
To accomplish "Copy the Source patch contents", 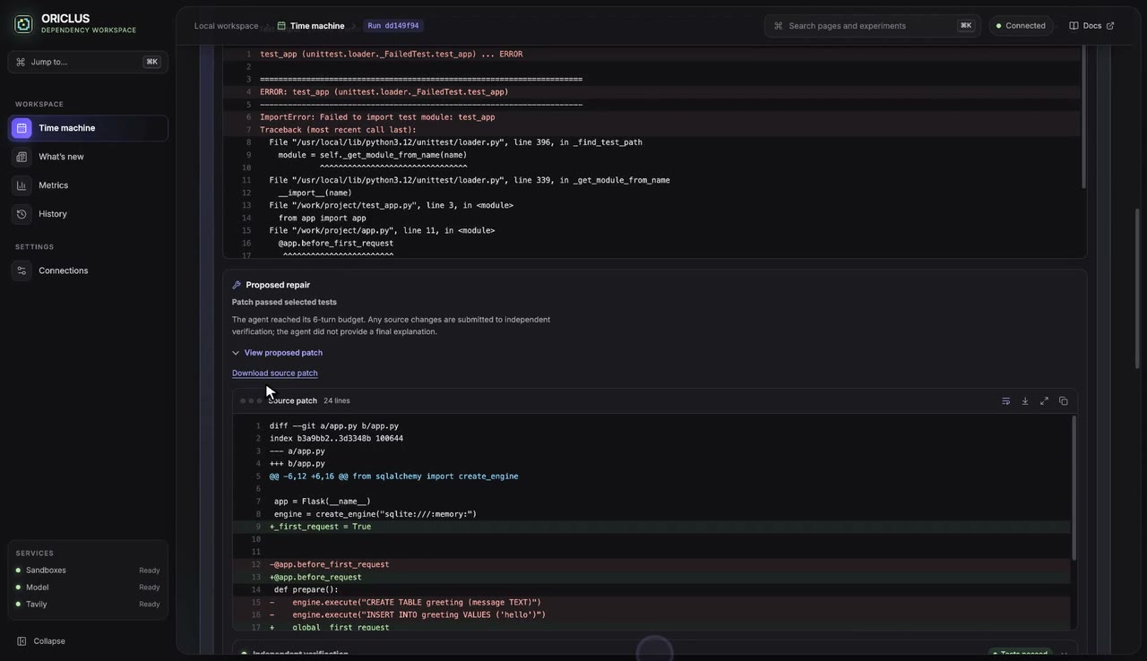I will 1064,401.
